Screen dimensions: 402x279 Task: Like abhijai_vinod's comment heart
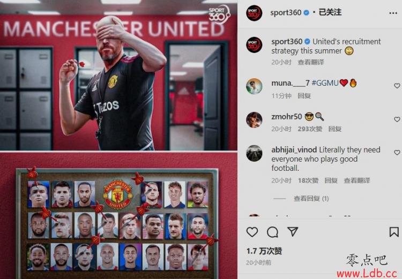[397, 153]
